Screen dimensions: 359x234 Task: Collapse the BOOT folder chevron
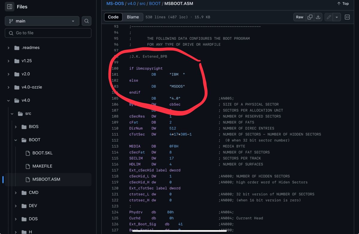click(x=16, y=140)
